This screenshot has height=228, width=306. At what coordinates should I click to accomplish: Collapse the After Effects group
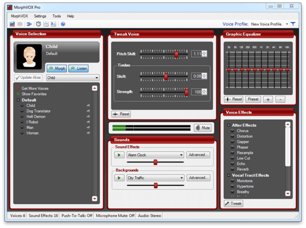point(229,125)
